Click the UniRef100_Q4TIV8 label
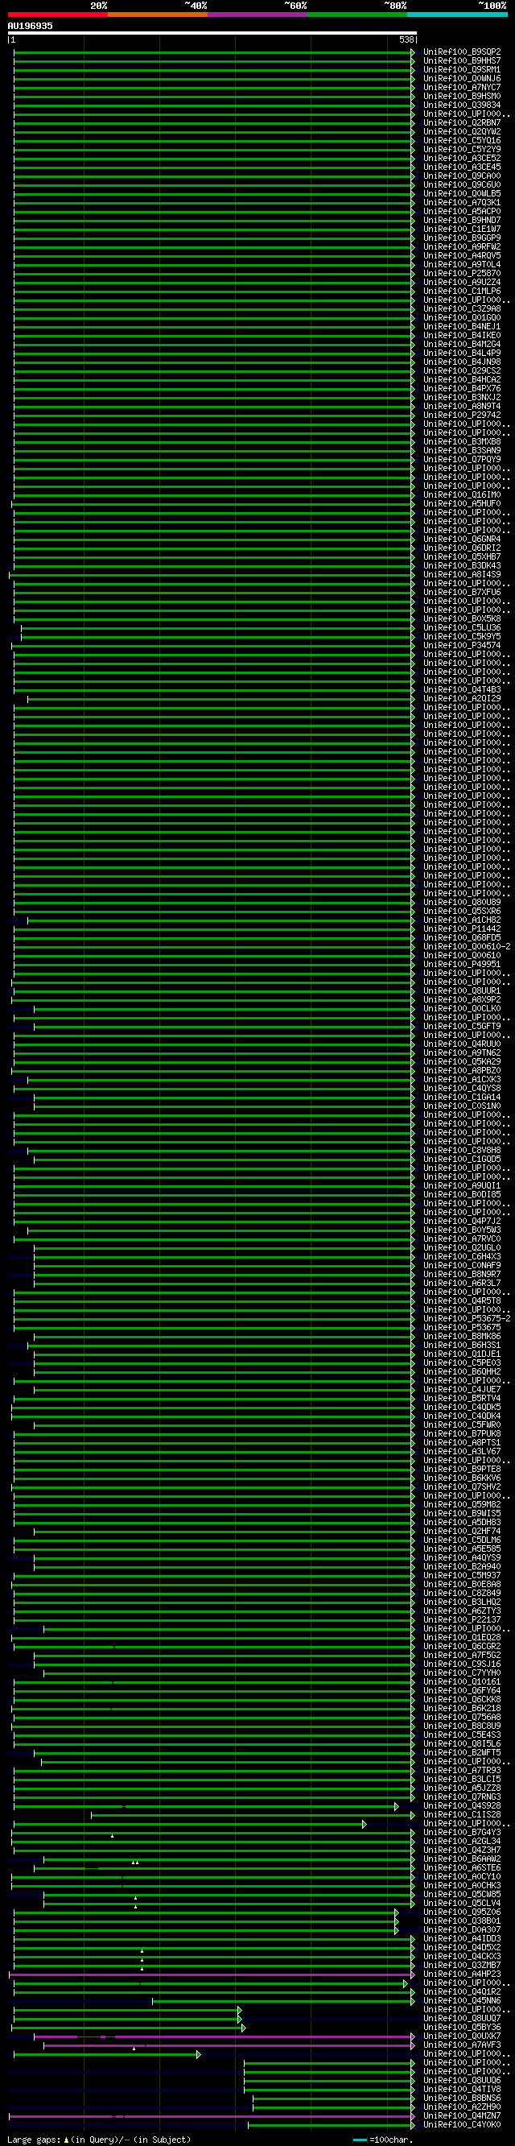 462,2089
